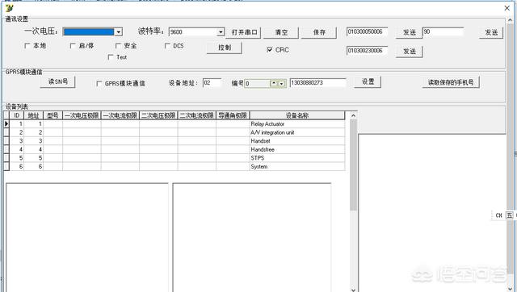
Task: Click the 设置 button
Action: [x=368, y=81]
